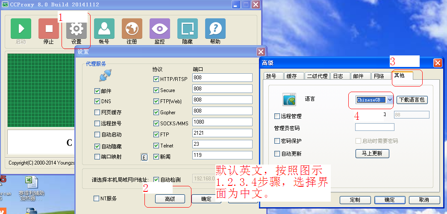Image resolution: width=447 pixels, height=214 pixels.
Task: Close the 设置 dialog window
Action: pyautogui.click(x=261, y=52)
